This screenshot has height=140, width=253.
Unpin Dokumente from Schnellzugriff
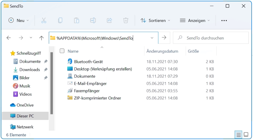[x=46, y=61]
